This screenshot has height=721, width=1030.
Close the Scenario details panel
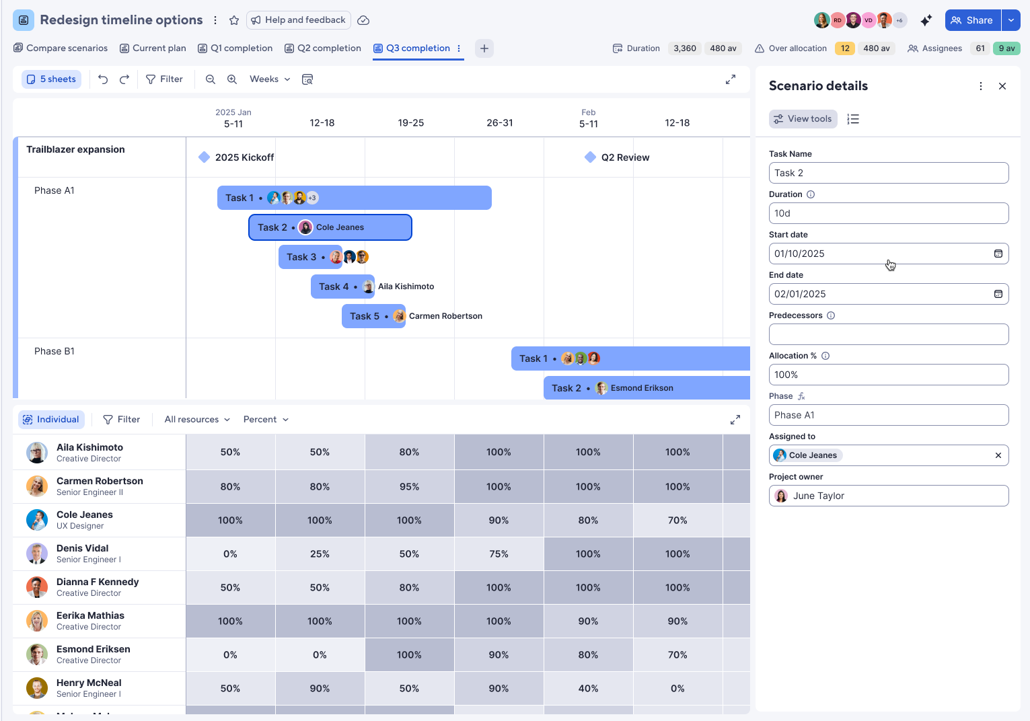coord(1002,86)
